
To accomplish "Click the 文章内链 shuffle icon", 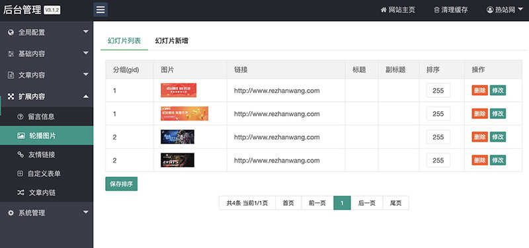I will click(x=20, y=192).
